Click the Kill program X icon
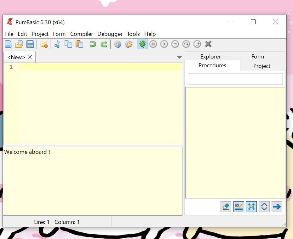 coord(208,44)
